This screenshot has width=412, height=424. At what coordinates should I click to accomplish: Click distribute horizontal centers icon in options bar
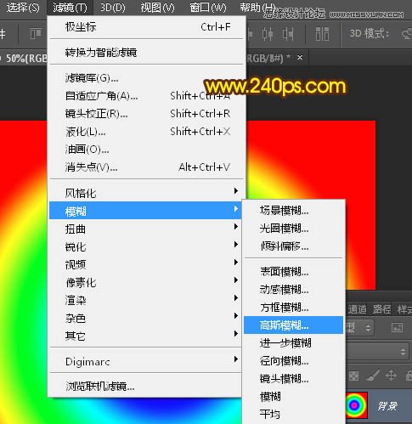(268, 34)
